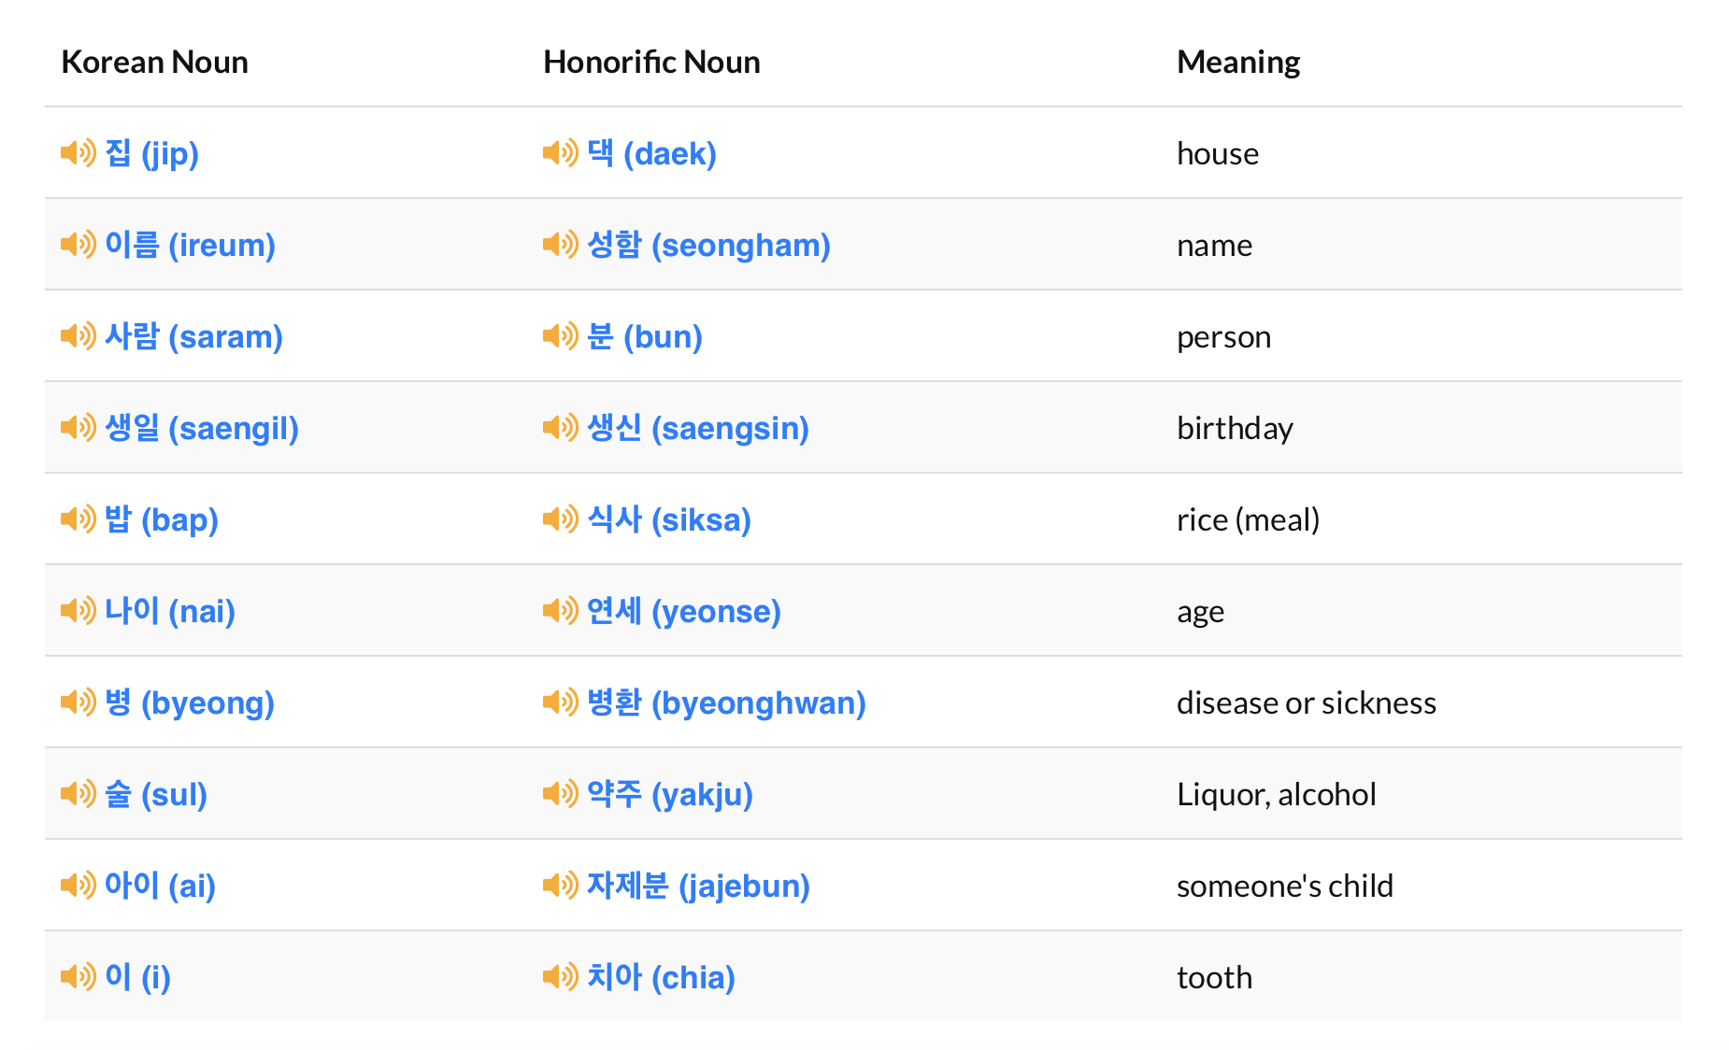Image resolution: width=1729 pixels, height=1050 pixels.
Task: Play pronunciation of 생신 (saengsin)
Action: tap(559, 428)
